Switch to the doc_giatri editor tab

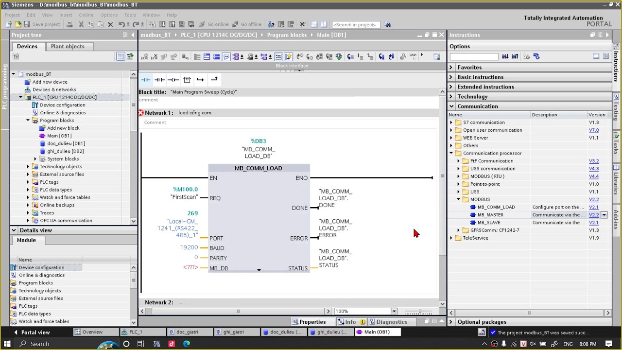pos(190,332)
